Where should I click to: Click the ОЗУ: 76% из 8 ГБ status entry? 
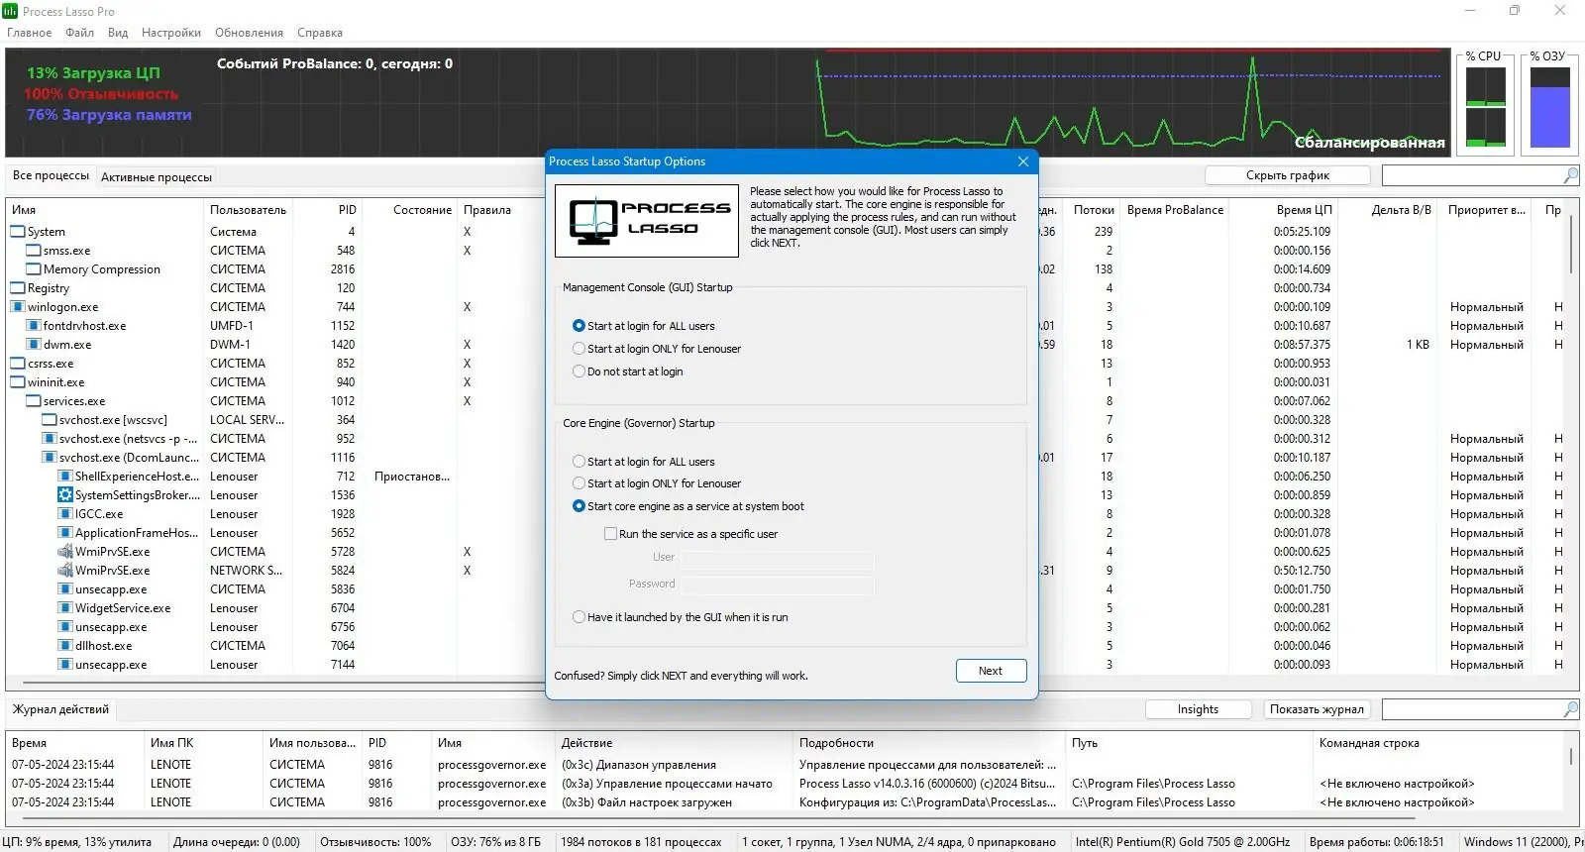click(x=495, y=842)
